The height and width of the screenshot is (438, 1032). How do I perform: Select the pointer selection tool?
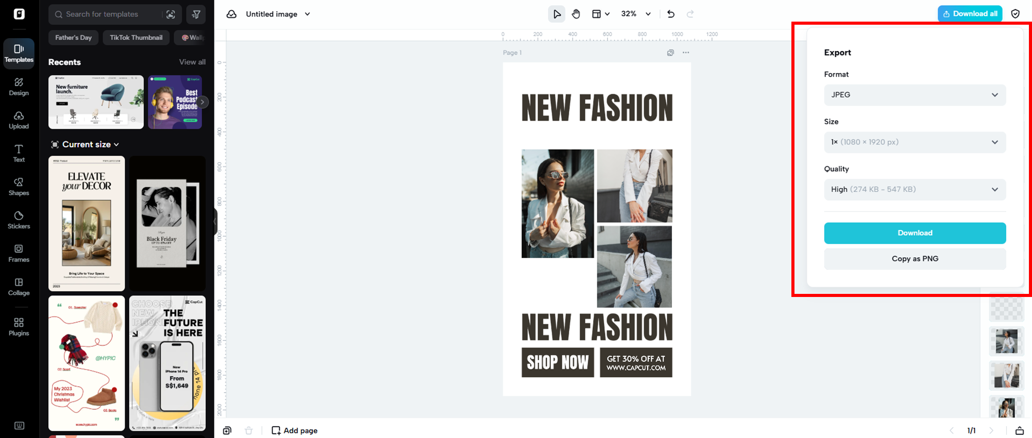(556, 14)
